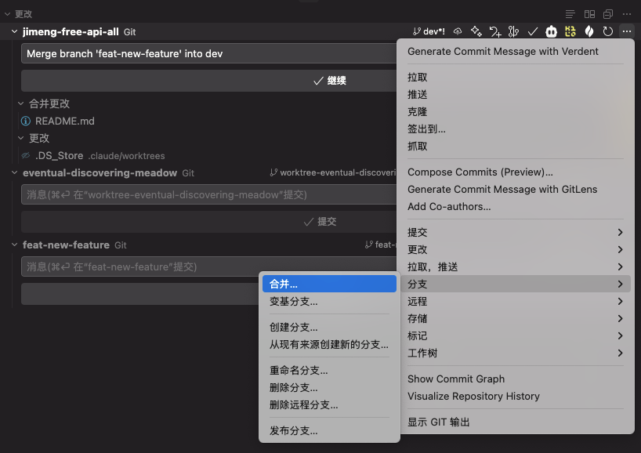Click the white robot face icon
641x453 pixels.
[551, 31]
